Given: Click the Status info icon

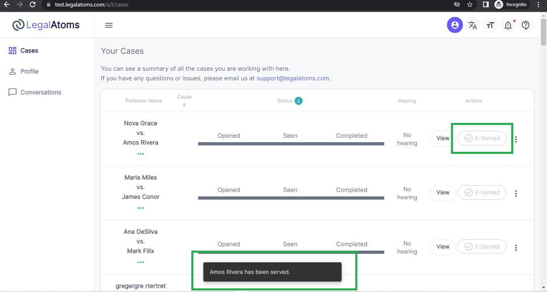Looking at the screenshot, I should (x=299, y=101).
